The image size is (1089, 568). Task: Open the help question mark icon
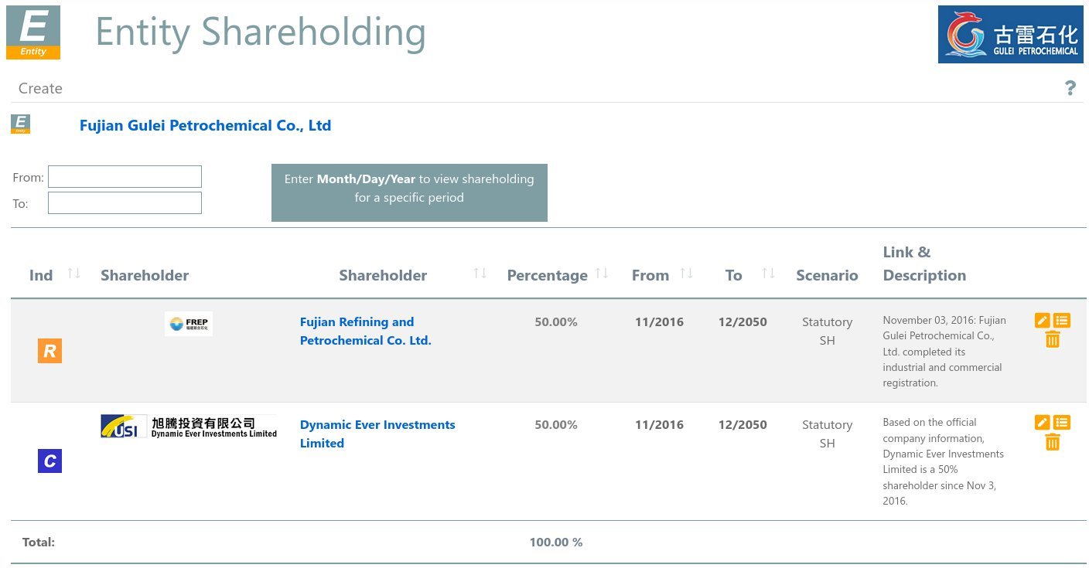point(1070,88)
